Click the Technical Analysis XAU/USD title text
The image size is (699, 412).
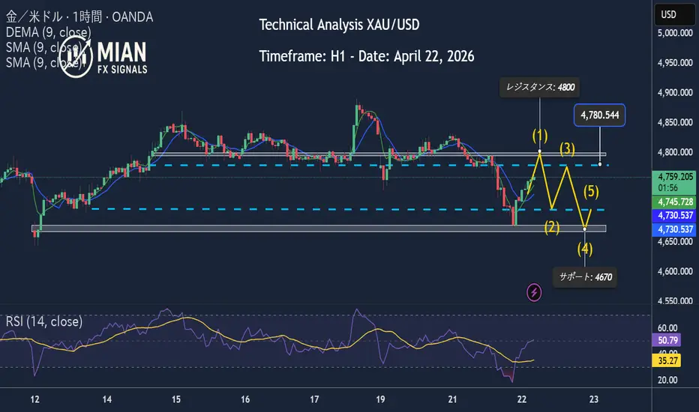339,25
